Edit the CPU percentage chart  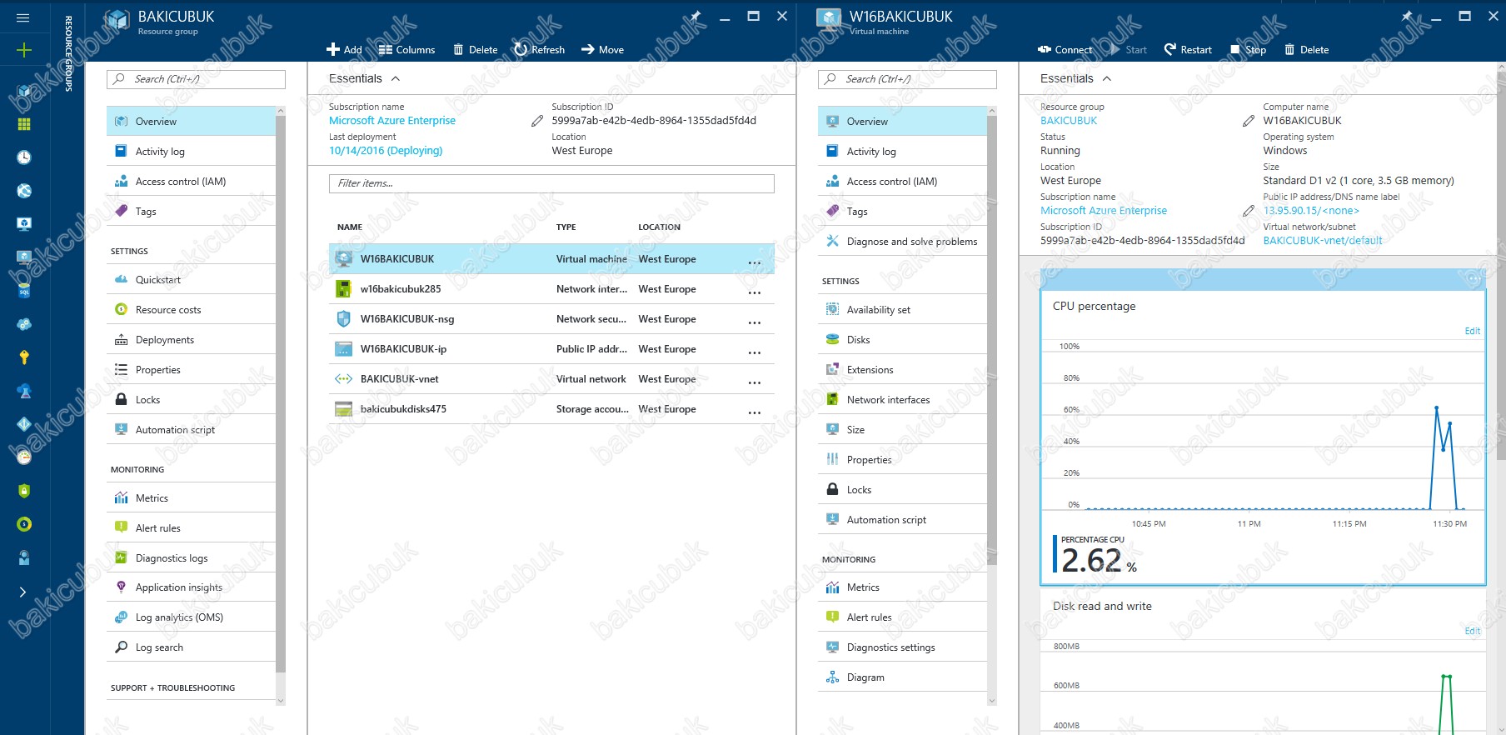tap(1472, 331)
